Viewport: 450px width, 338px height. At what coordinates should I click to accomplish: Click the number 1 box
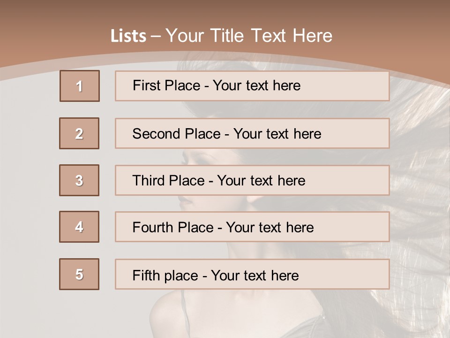[80, 86]
